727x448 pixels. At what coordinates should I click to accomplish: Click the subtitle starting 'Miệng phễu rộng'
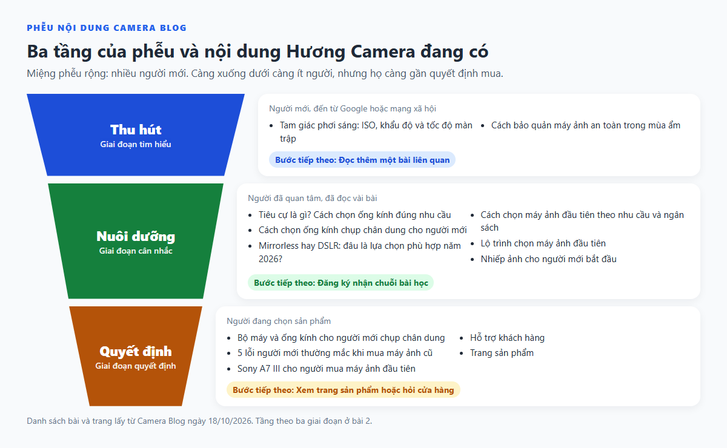(265, 74)
